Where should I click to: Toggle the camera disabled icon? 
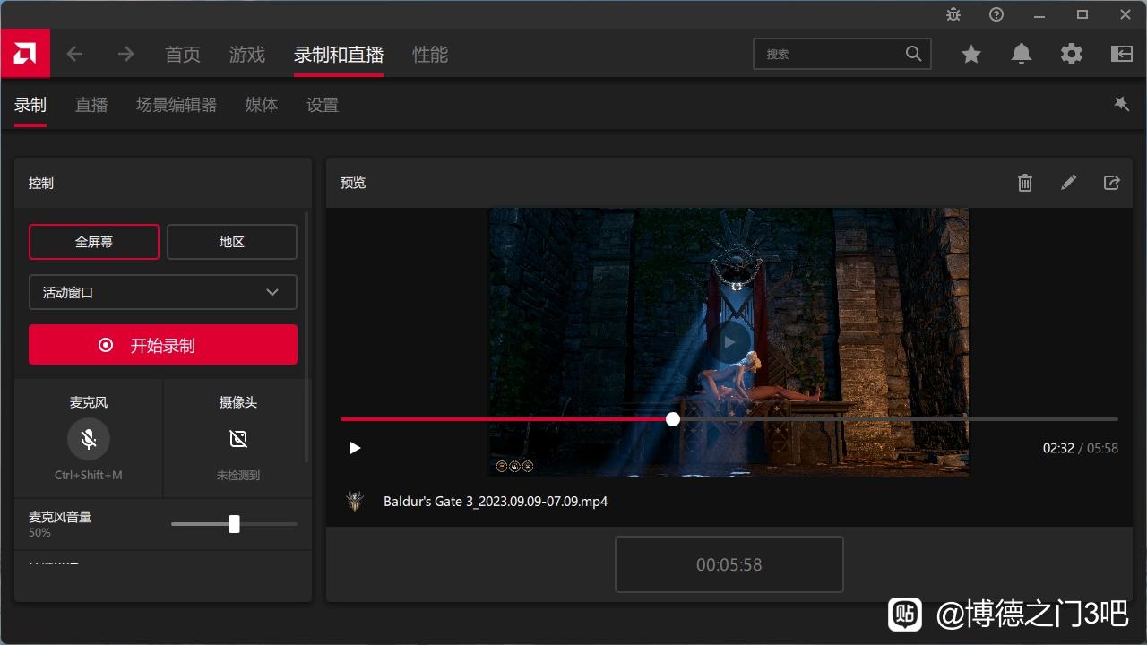tap(238, 439)
